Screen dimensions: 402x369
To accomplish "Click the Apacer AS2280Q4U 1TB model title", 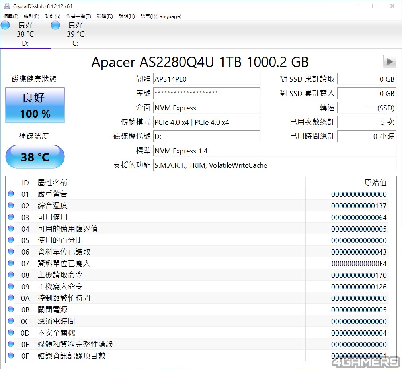I will [x=200, y=62].
